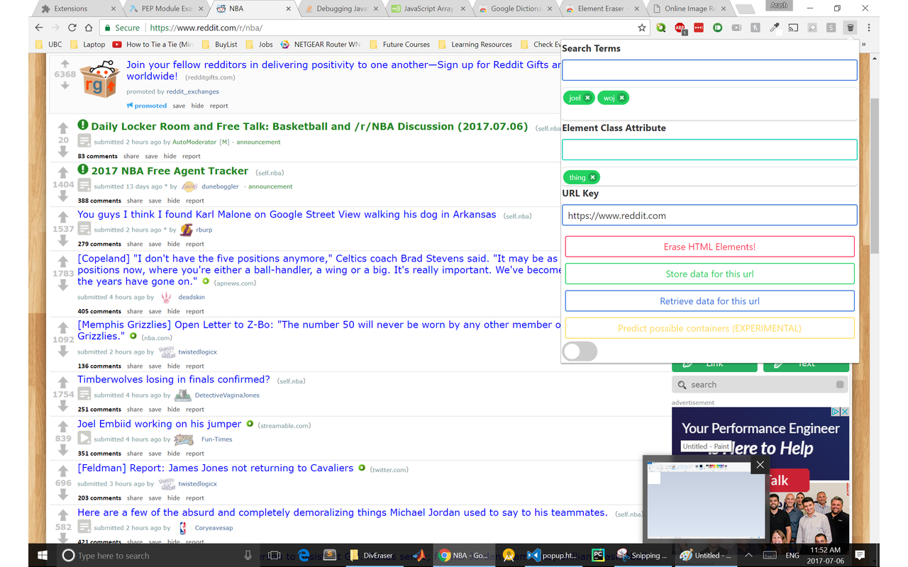Play the Joel Embiid video thumbnail icon
Viewport: 908px width, 567px height.
point(84,438)
